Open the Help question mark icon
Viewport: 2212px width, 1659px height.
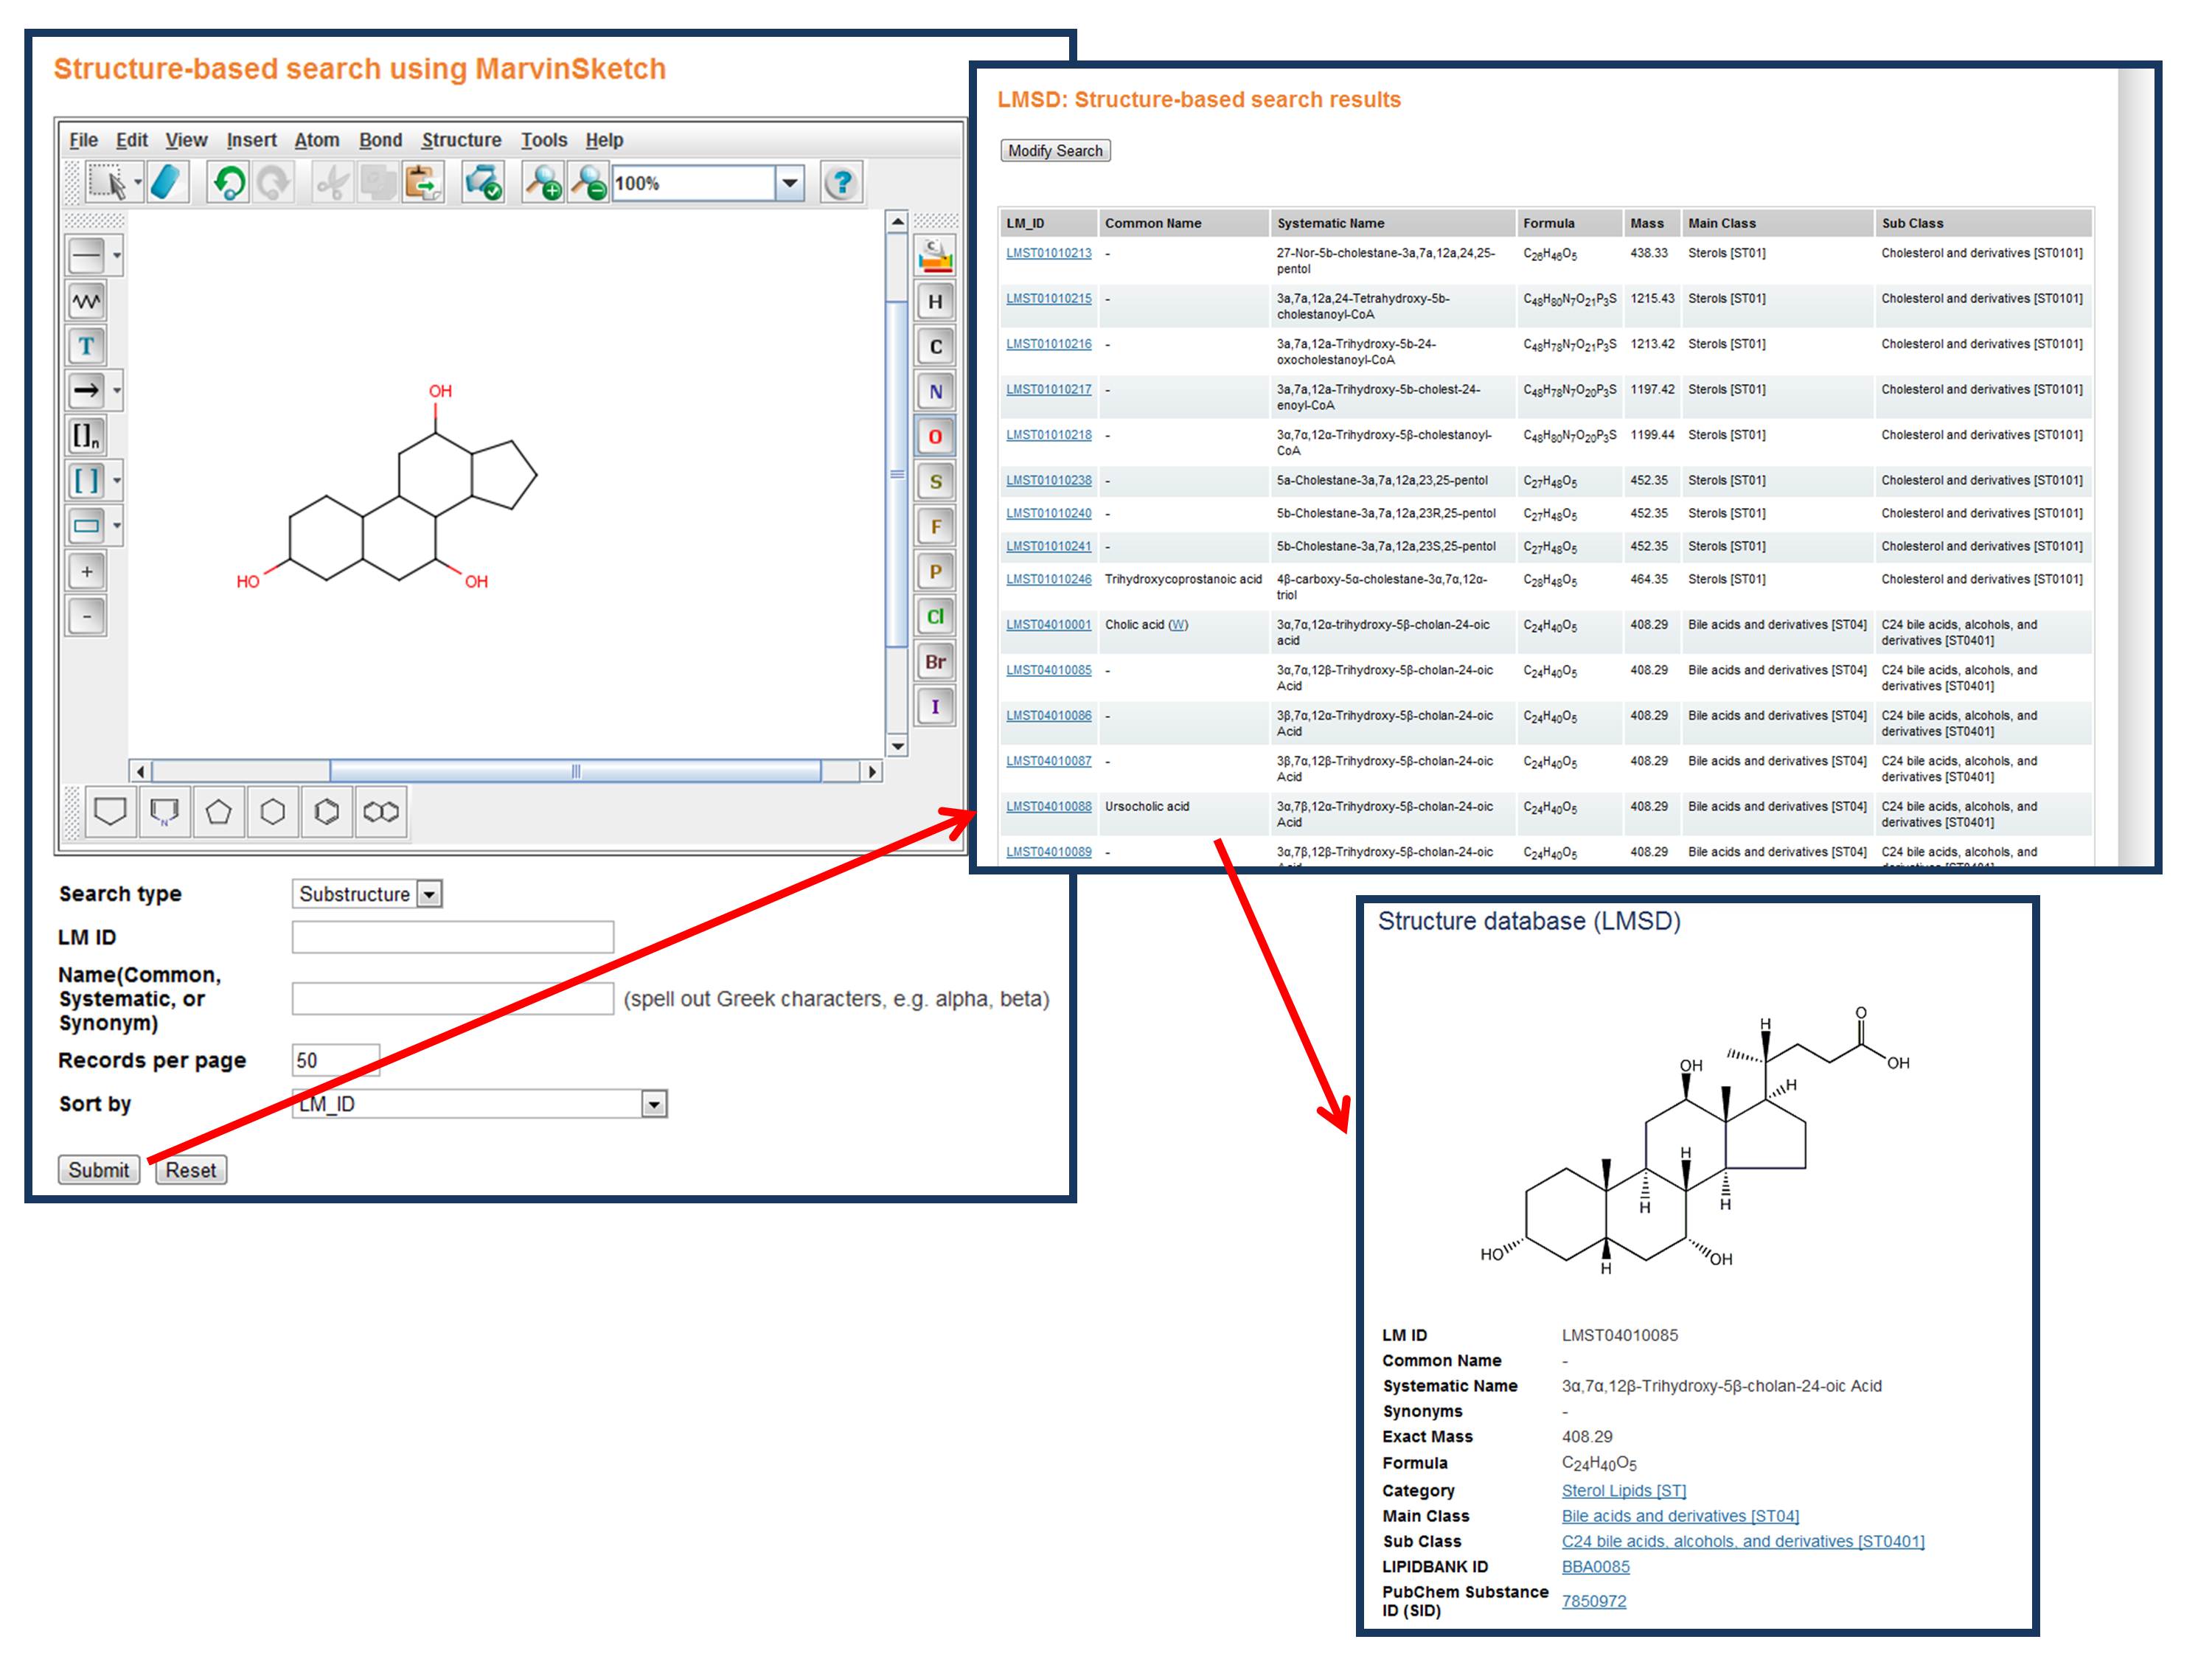pyautogui.click(x=841, y=183)
